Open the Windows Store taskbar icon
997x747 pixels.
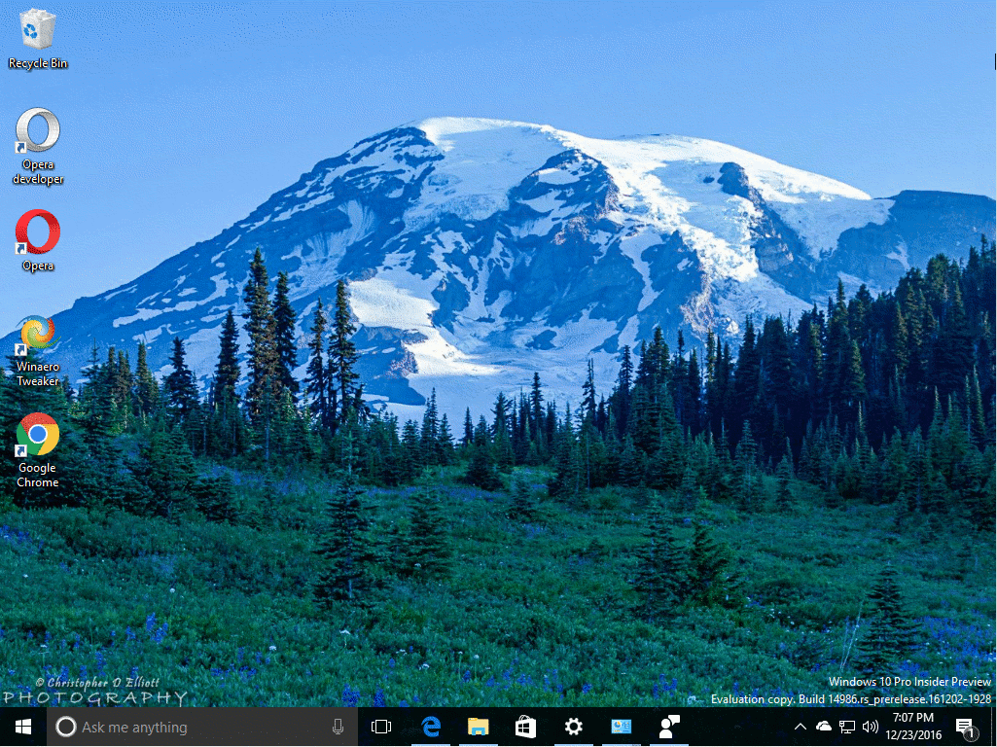pyautogui.click(x=526, y=727)
